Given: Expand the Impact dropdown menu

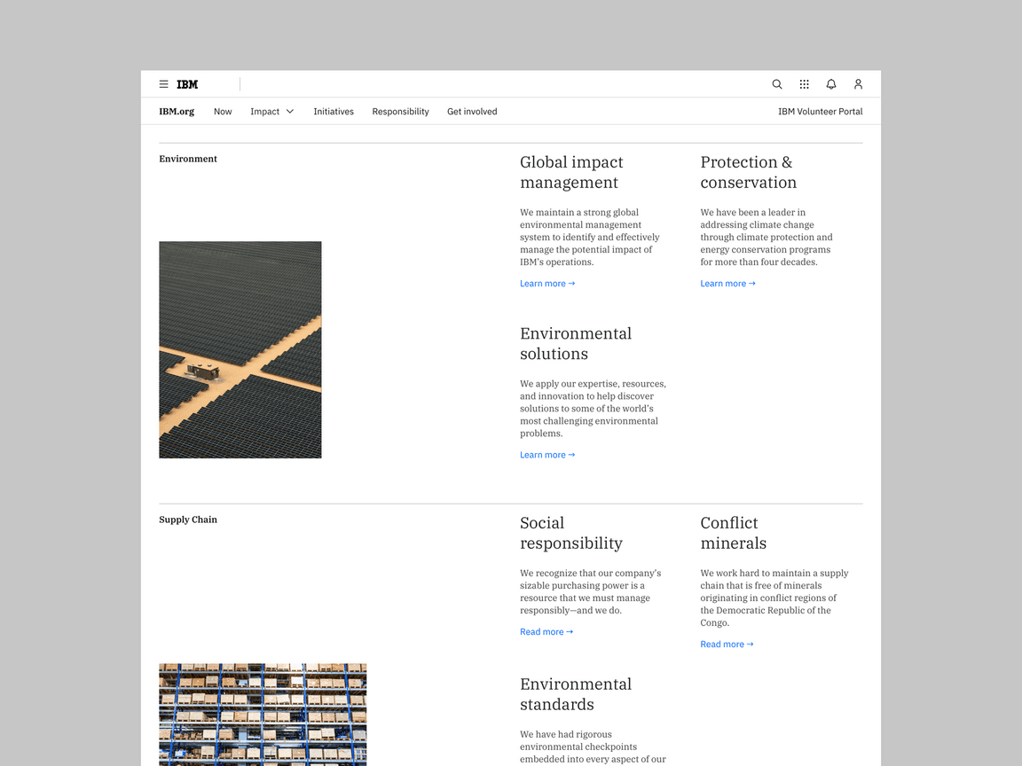Looking at the screenshot, I should click(x=271, y=112).
